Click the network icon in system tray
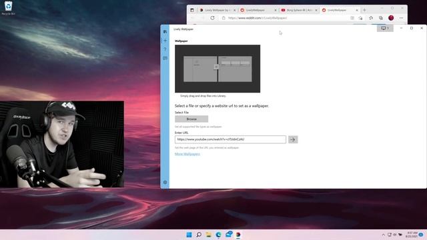The width and height of the screenshot is (427, 240). (x=390, y=235)
